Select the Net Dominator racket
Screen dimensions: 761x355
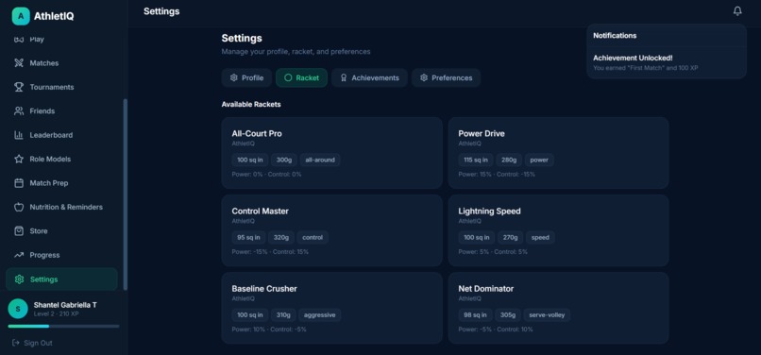pos(558,308)
